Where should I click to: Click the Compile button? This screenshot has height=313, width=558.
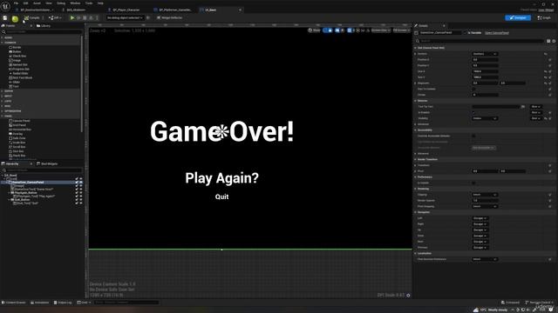[x=32, y=17]
